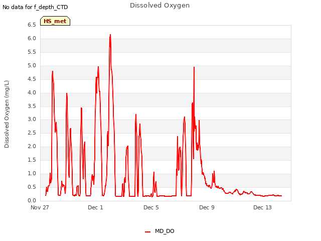Click the 5.0 y-axis tick label
The image size is (321, 241).
(32, 66)
